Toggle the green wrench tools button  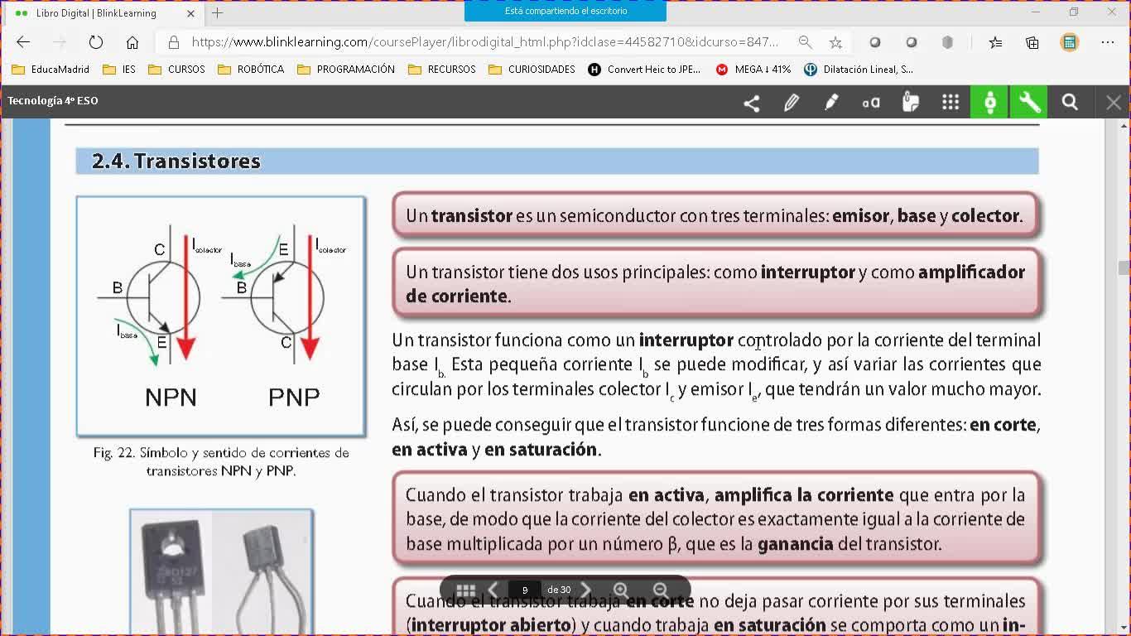(1029, 102)
